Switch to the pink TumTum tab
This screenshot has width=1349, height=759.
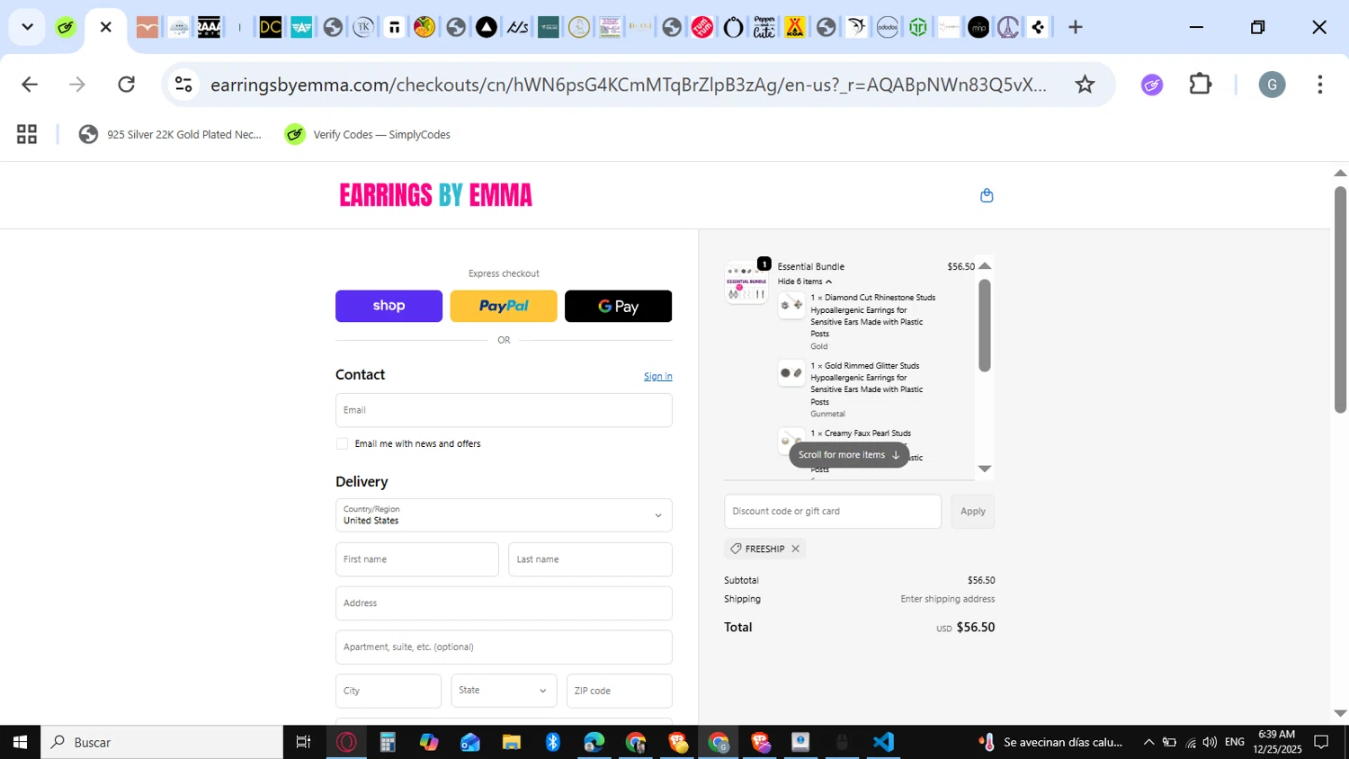point(702,27)
